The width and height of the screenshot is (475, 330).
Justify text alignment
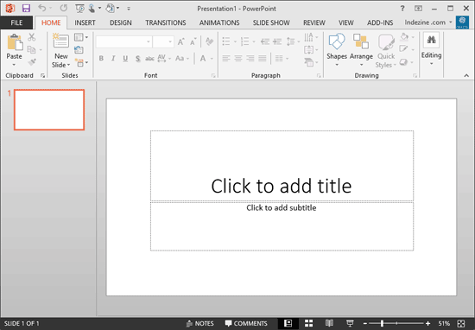tap(263, 58)
